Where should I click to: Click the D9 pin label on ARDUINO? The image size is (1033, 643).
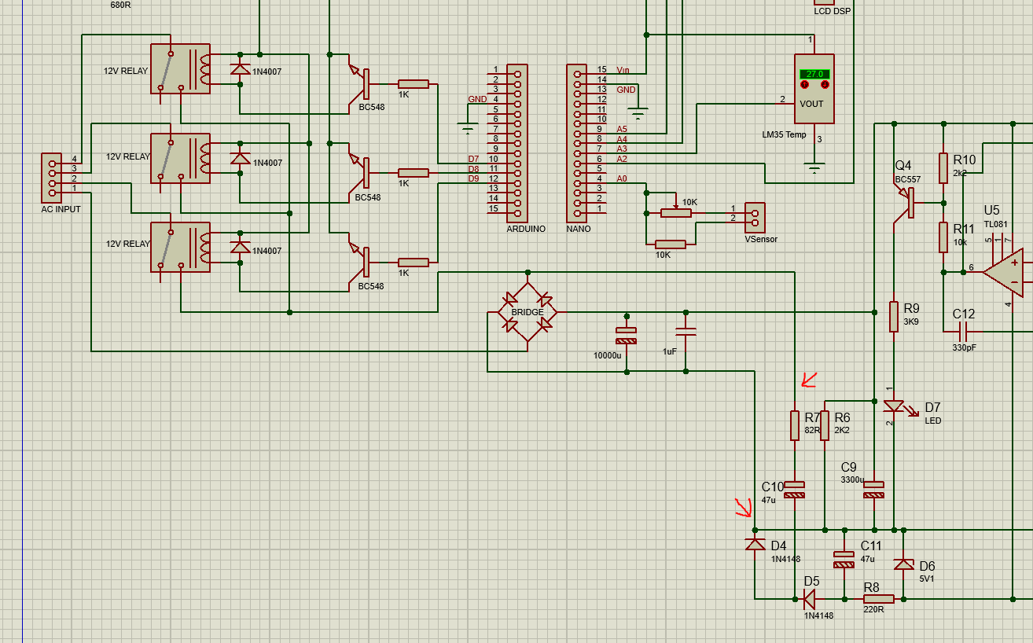point(473,178)
